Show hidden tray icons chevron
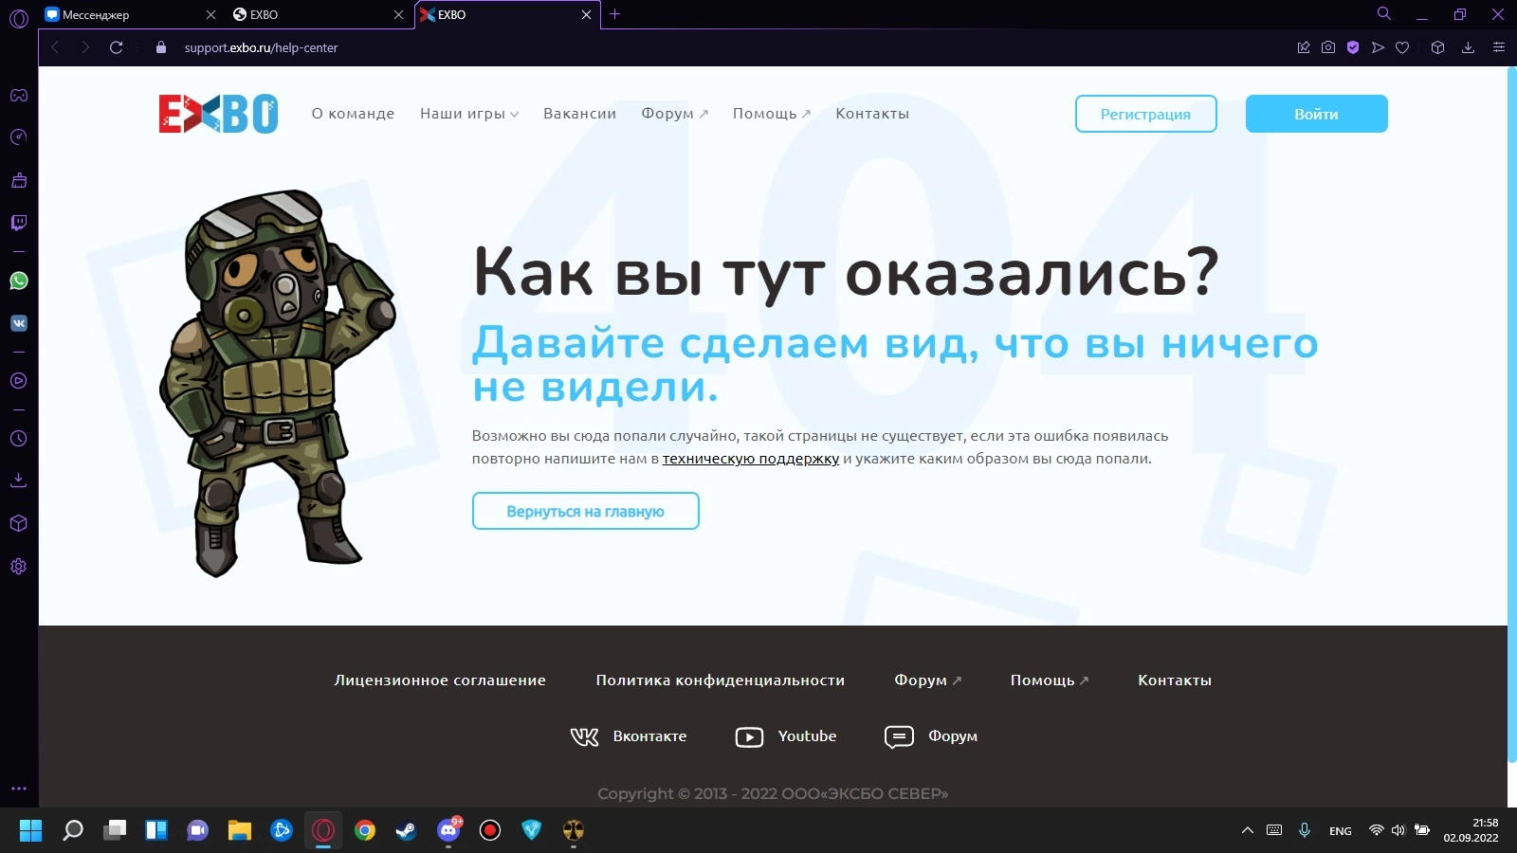Viewport: 1517px width, 853px height. [x=1248, y=830]
